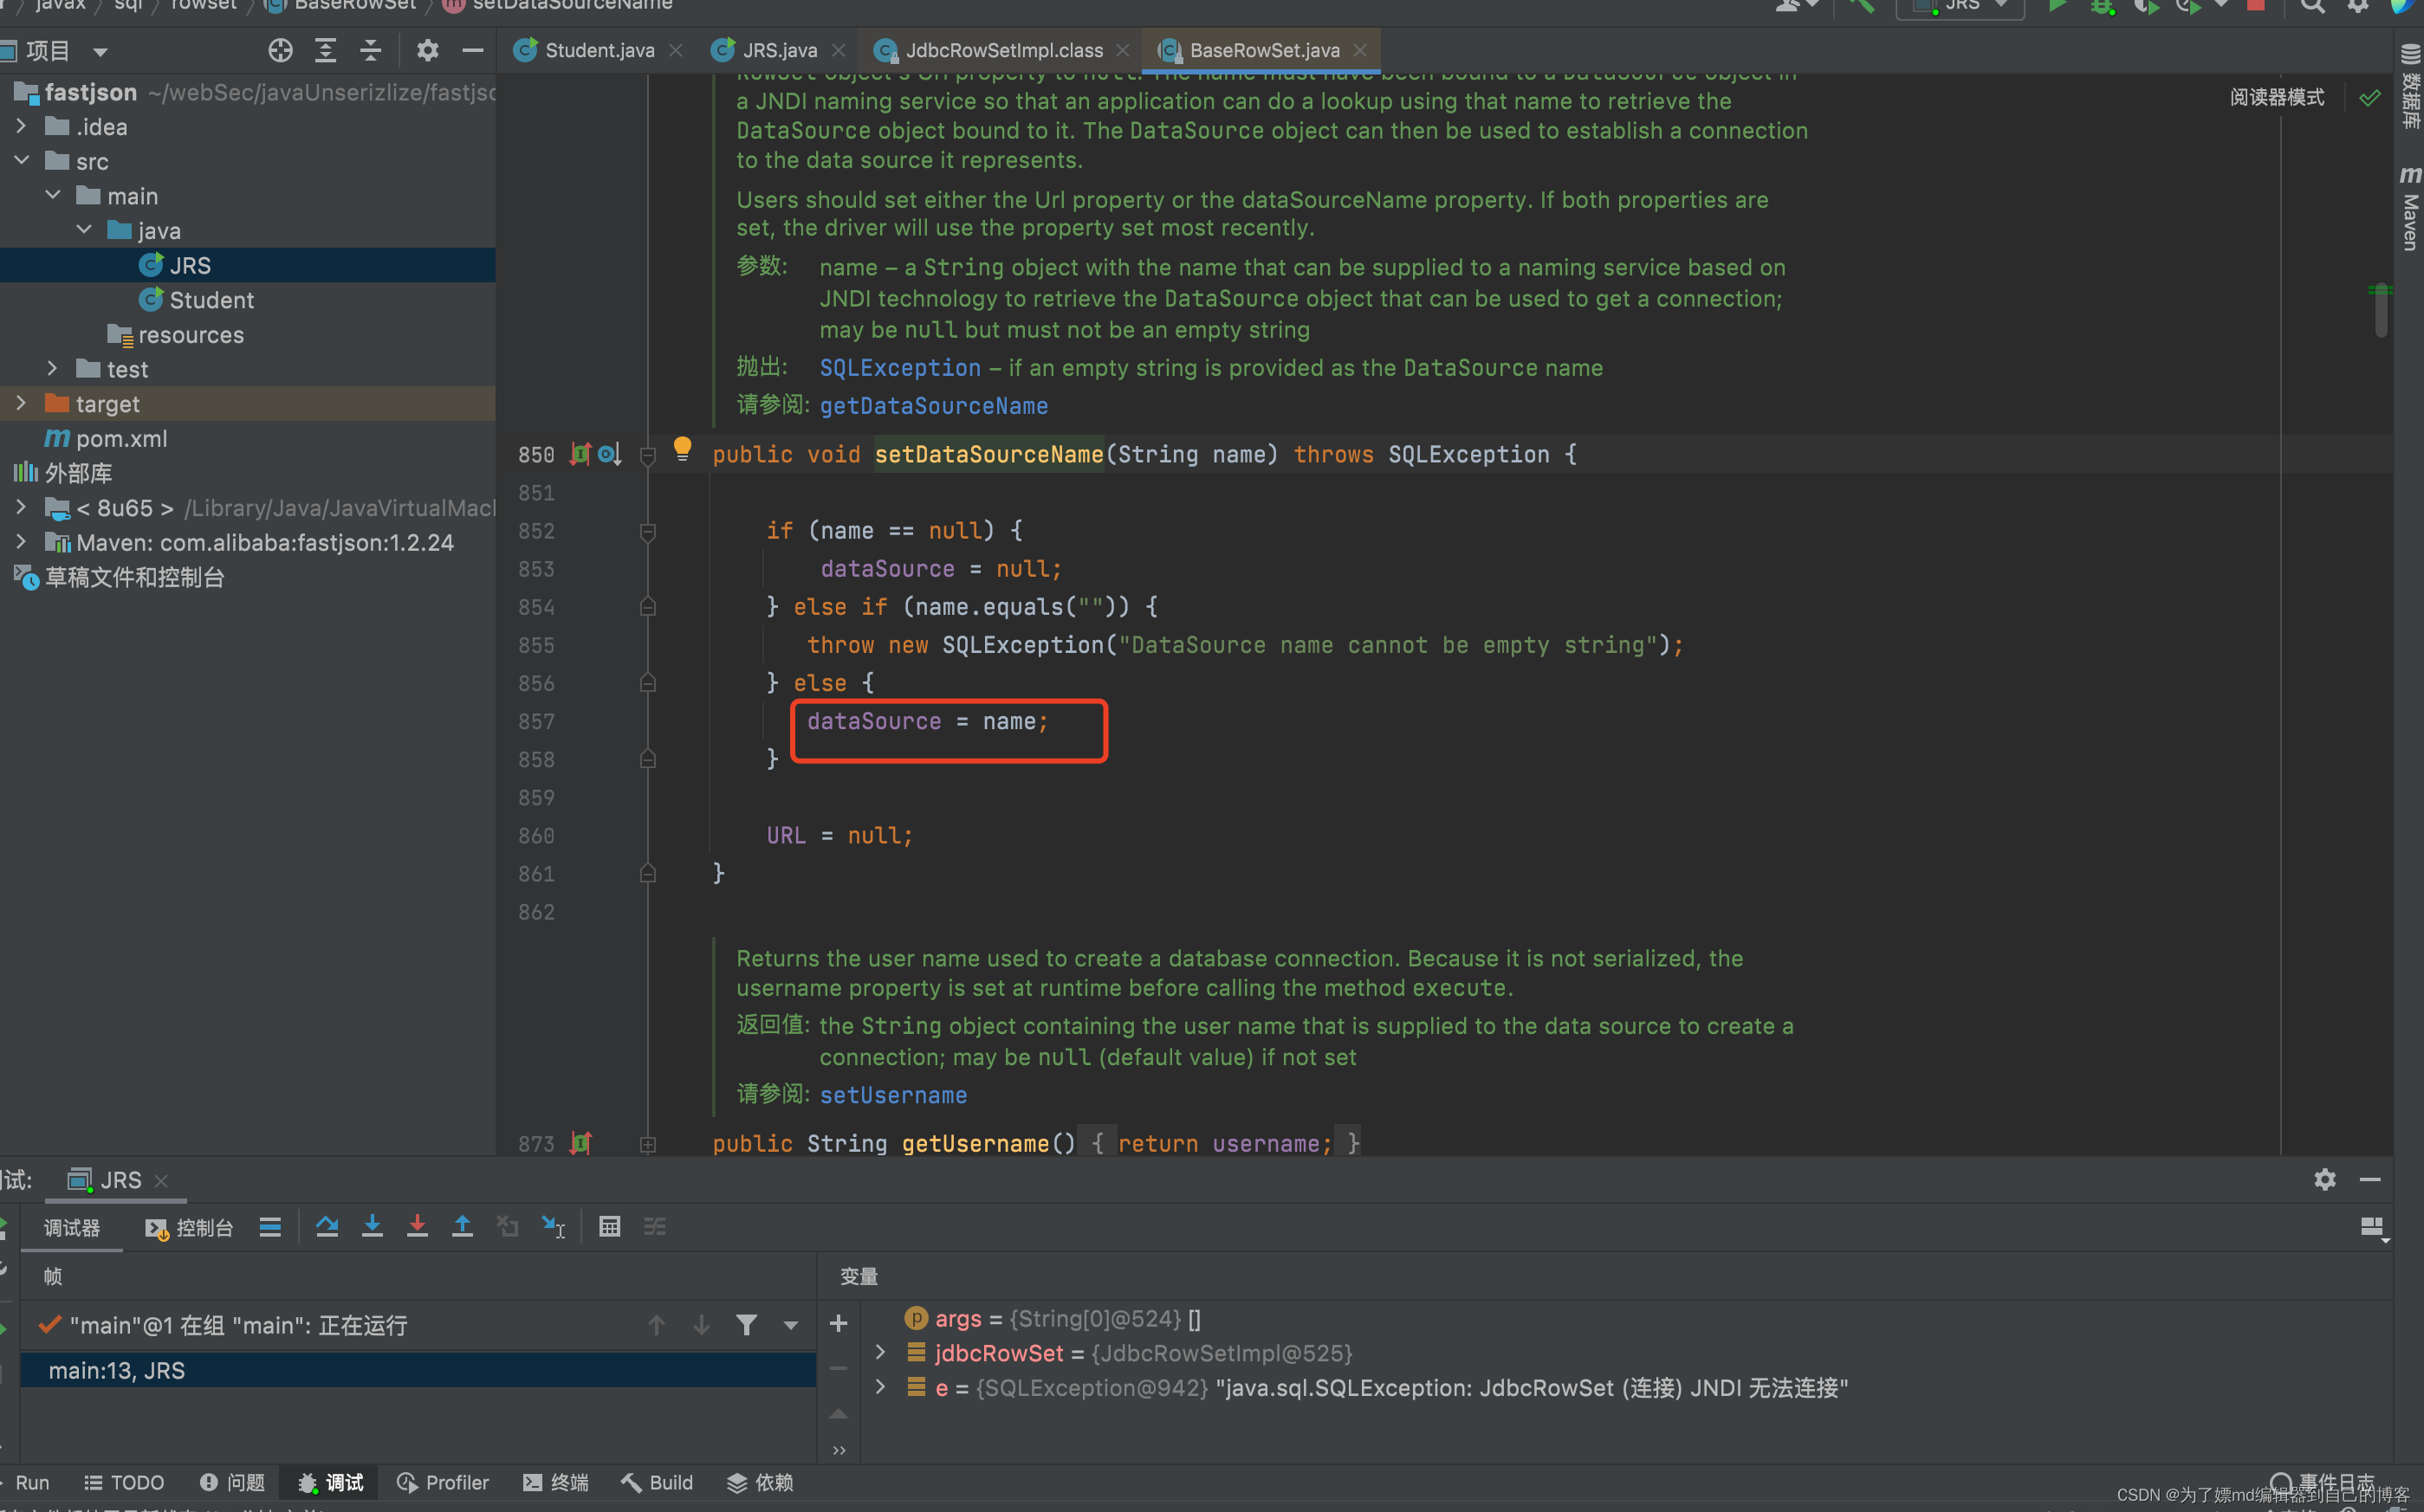Collapse the java source folder
This screenshot has height=1512, width=2424.
[x=84, y=230]
